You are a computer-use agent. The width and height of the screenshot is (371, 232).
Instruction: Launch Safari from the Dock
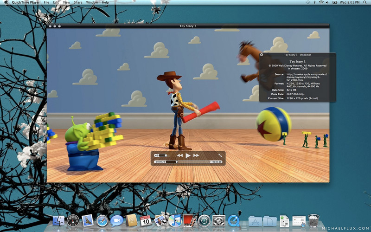pyautogui.click(x=102, y=221)
